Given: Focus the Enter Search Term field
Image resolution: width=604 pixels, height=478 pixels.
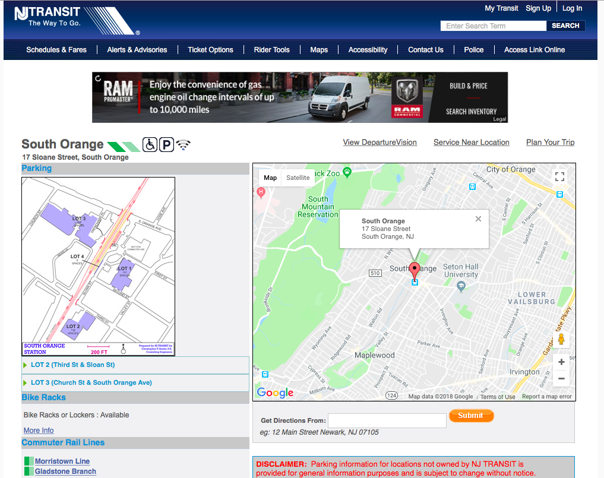Looking at the screenshot, I should tap(494, 26).
